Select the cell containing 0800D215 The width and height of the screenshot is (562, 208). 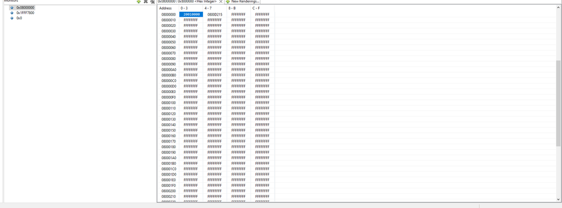point(215,14)
